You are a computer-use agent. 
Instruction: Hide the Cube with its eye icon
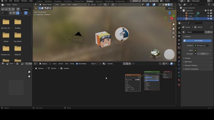(208, 16)
